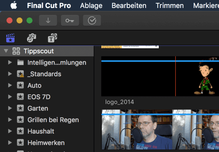Select the Auto event label
This screenshot has height=152, width=219.
(35, 85)
